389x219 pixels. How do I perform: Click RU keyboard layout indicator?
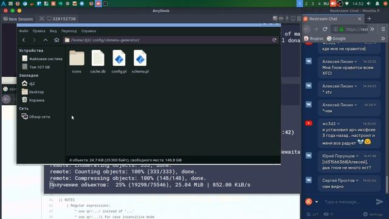[326, 4]
